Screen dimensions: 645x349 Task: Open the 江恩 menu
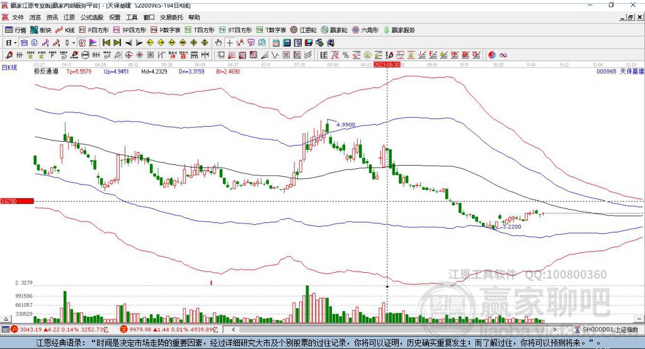69,17
